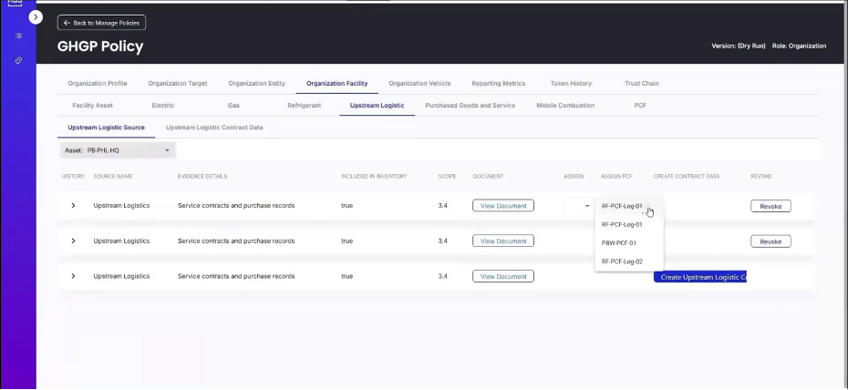The image size is (848, 390).
Task: Open the Asset PB-PHL-HQ dropdown
Action: 117,149
